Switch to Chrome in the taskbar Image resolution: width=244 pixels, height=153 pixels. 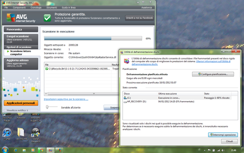(41, 150)
